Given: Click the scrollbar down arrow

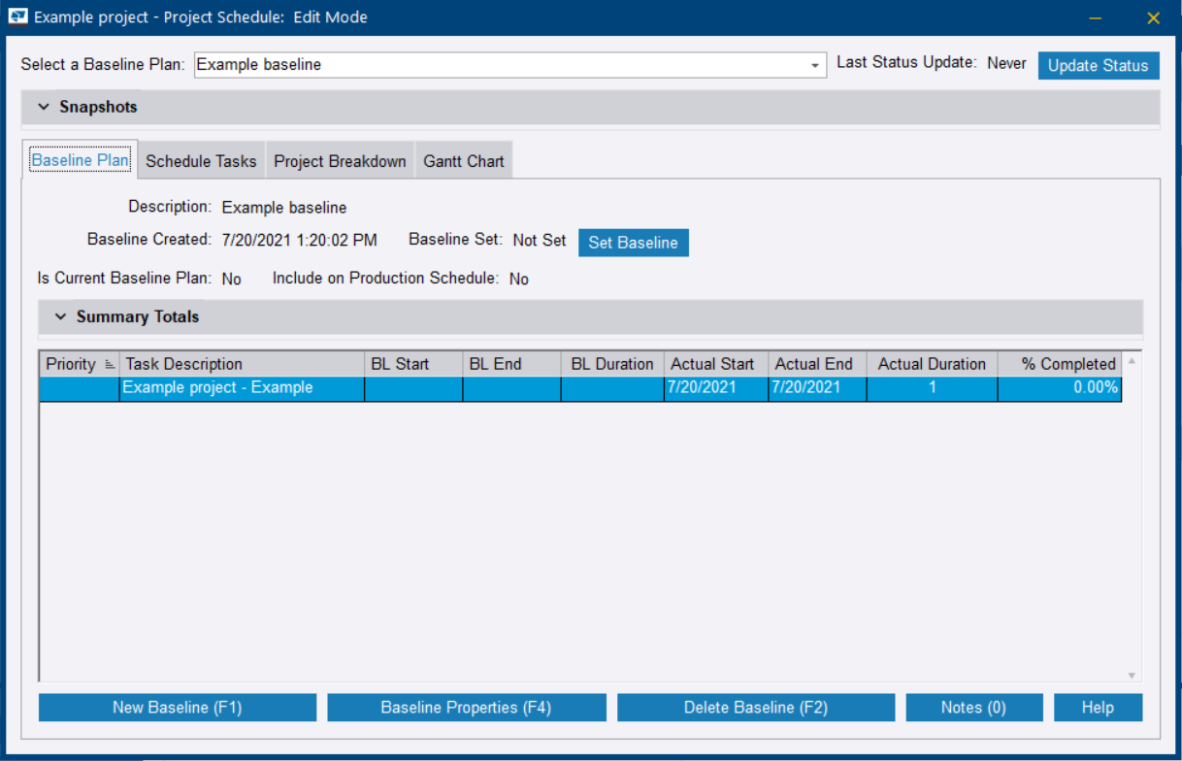Looking at the screenshot, I should point(1130,674).
